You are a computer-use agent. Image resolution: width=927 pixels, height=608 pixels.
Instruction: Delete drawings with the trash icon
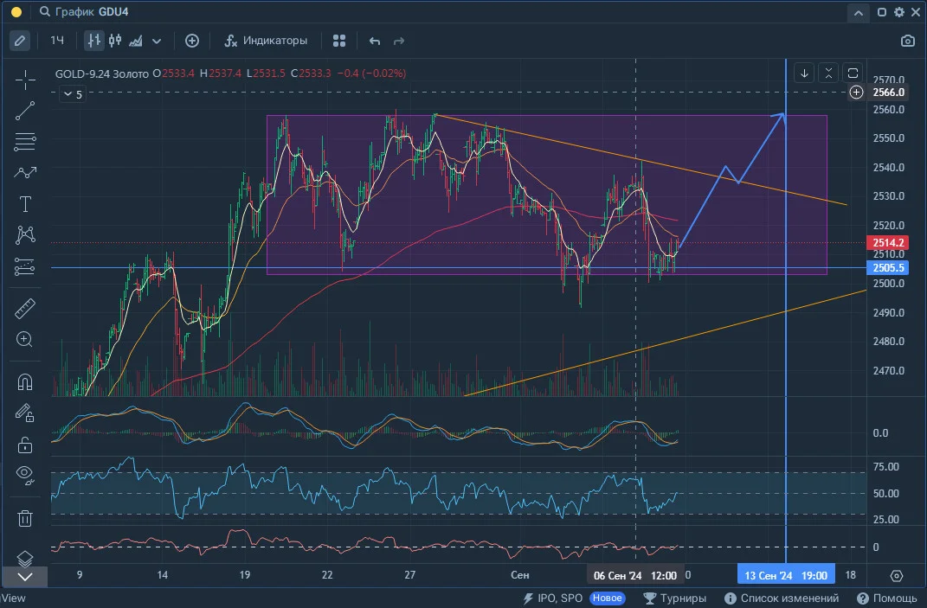tap(25, 518)
